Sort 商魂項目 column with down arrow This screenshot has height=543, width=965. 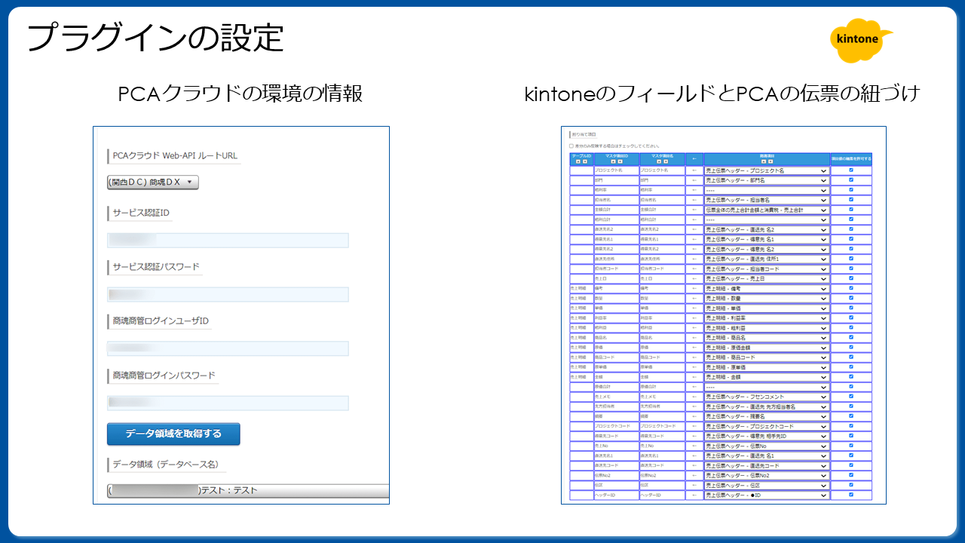pos(770,161)
